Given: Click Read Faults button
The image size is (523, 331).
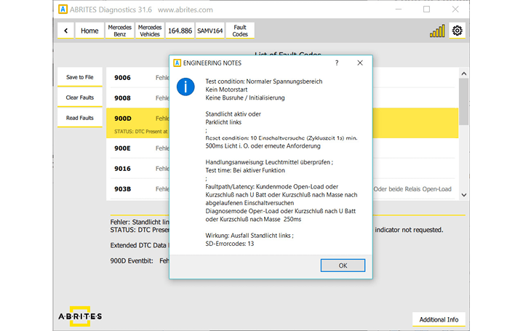Looking at the screenshot, I should pyautogui.click(x=79, y=118).
